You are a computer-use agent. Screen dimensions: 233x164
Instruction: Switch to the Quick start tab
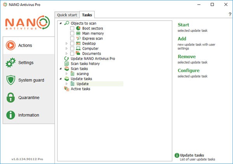click(x=67, y=15)
